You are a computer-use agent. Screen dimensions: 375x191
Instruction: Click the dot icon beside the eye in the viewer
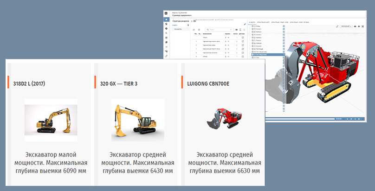359,26
